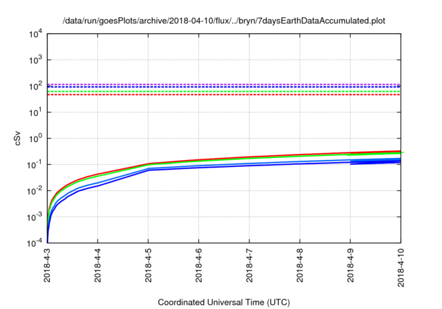Image resolution: width=442 pixels, height=309 pixels.
Task: Click the red dashed threshold line
Action: 224,94
